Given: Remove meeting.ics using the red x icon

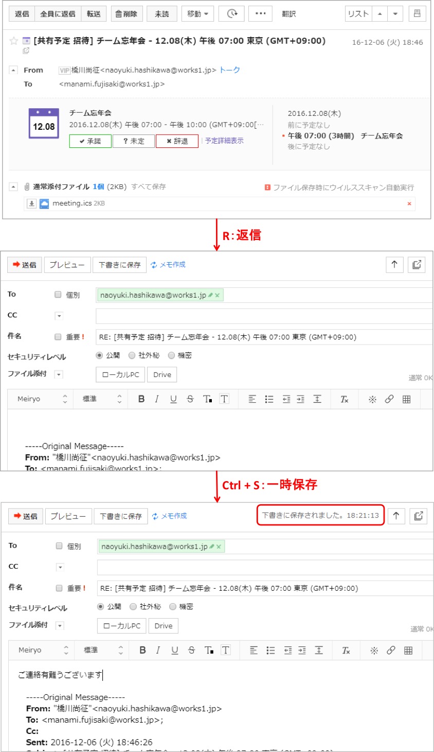Looking at the screenshot, I should pyautogui.click(x=409, y=203).
